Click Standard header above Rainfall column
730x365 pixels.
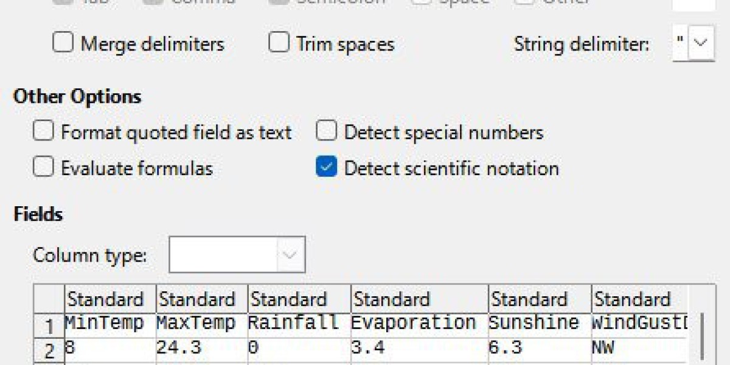click(x=288, y=299)
